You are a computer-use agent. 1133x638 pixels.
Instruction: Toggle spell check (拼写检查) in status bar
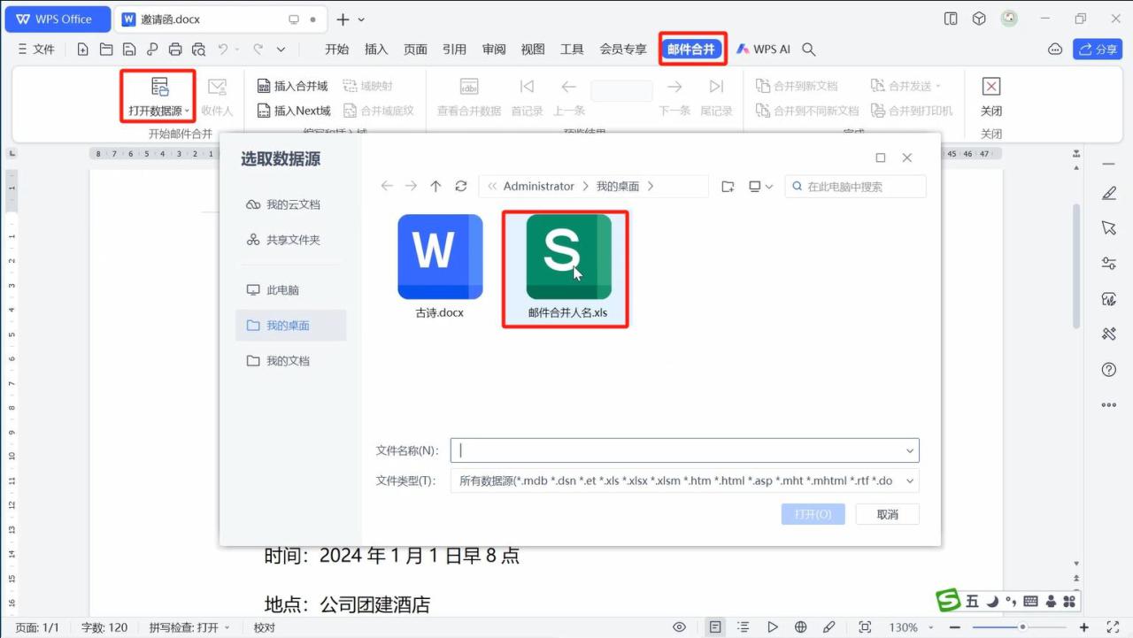pyautogui.click(x=189, y=627)
